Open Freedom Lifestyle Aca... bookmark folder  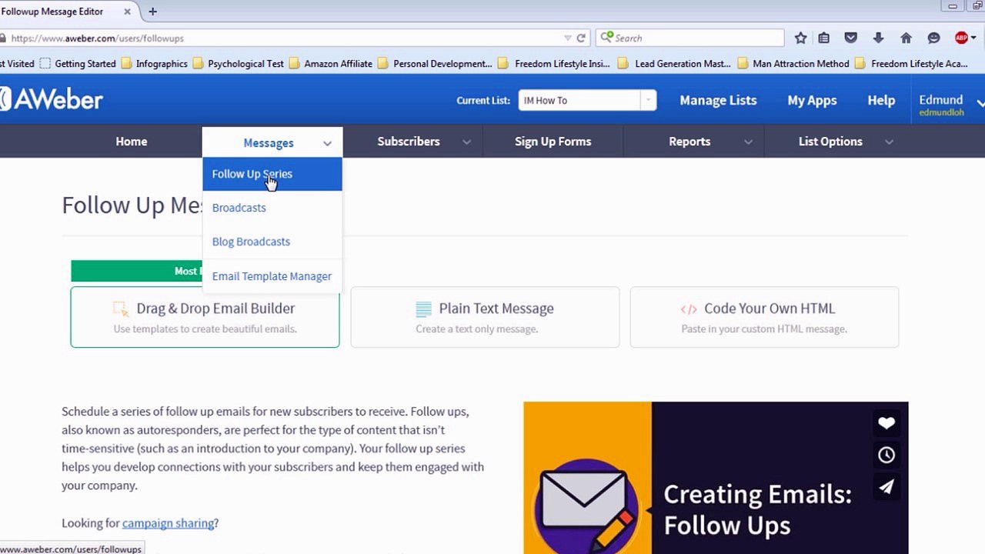pyautogui.click(x=911, y=64)
